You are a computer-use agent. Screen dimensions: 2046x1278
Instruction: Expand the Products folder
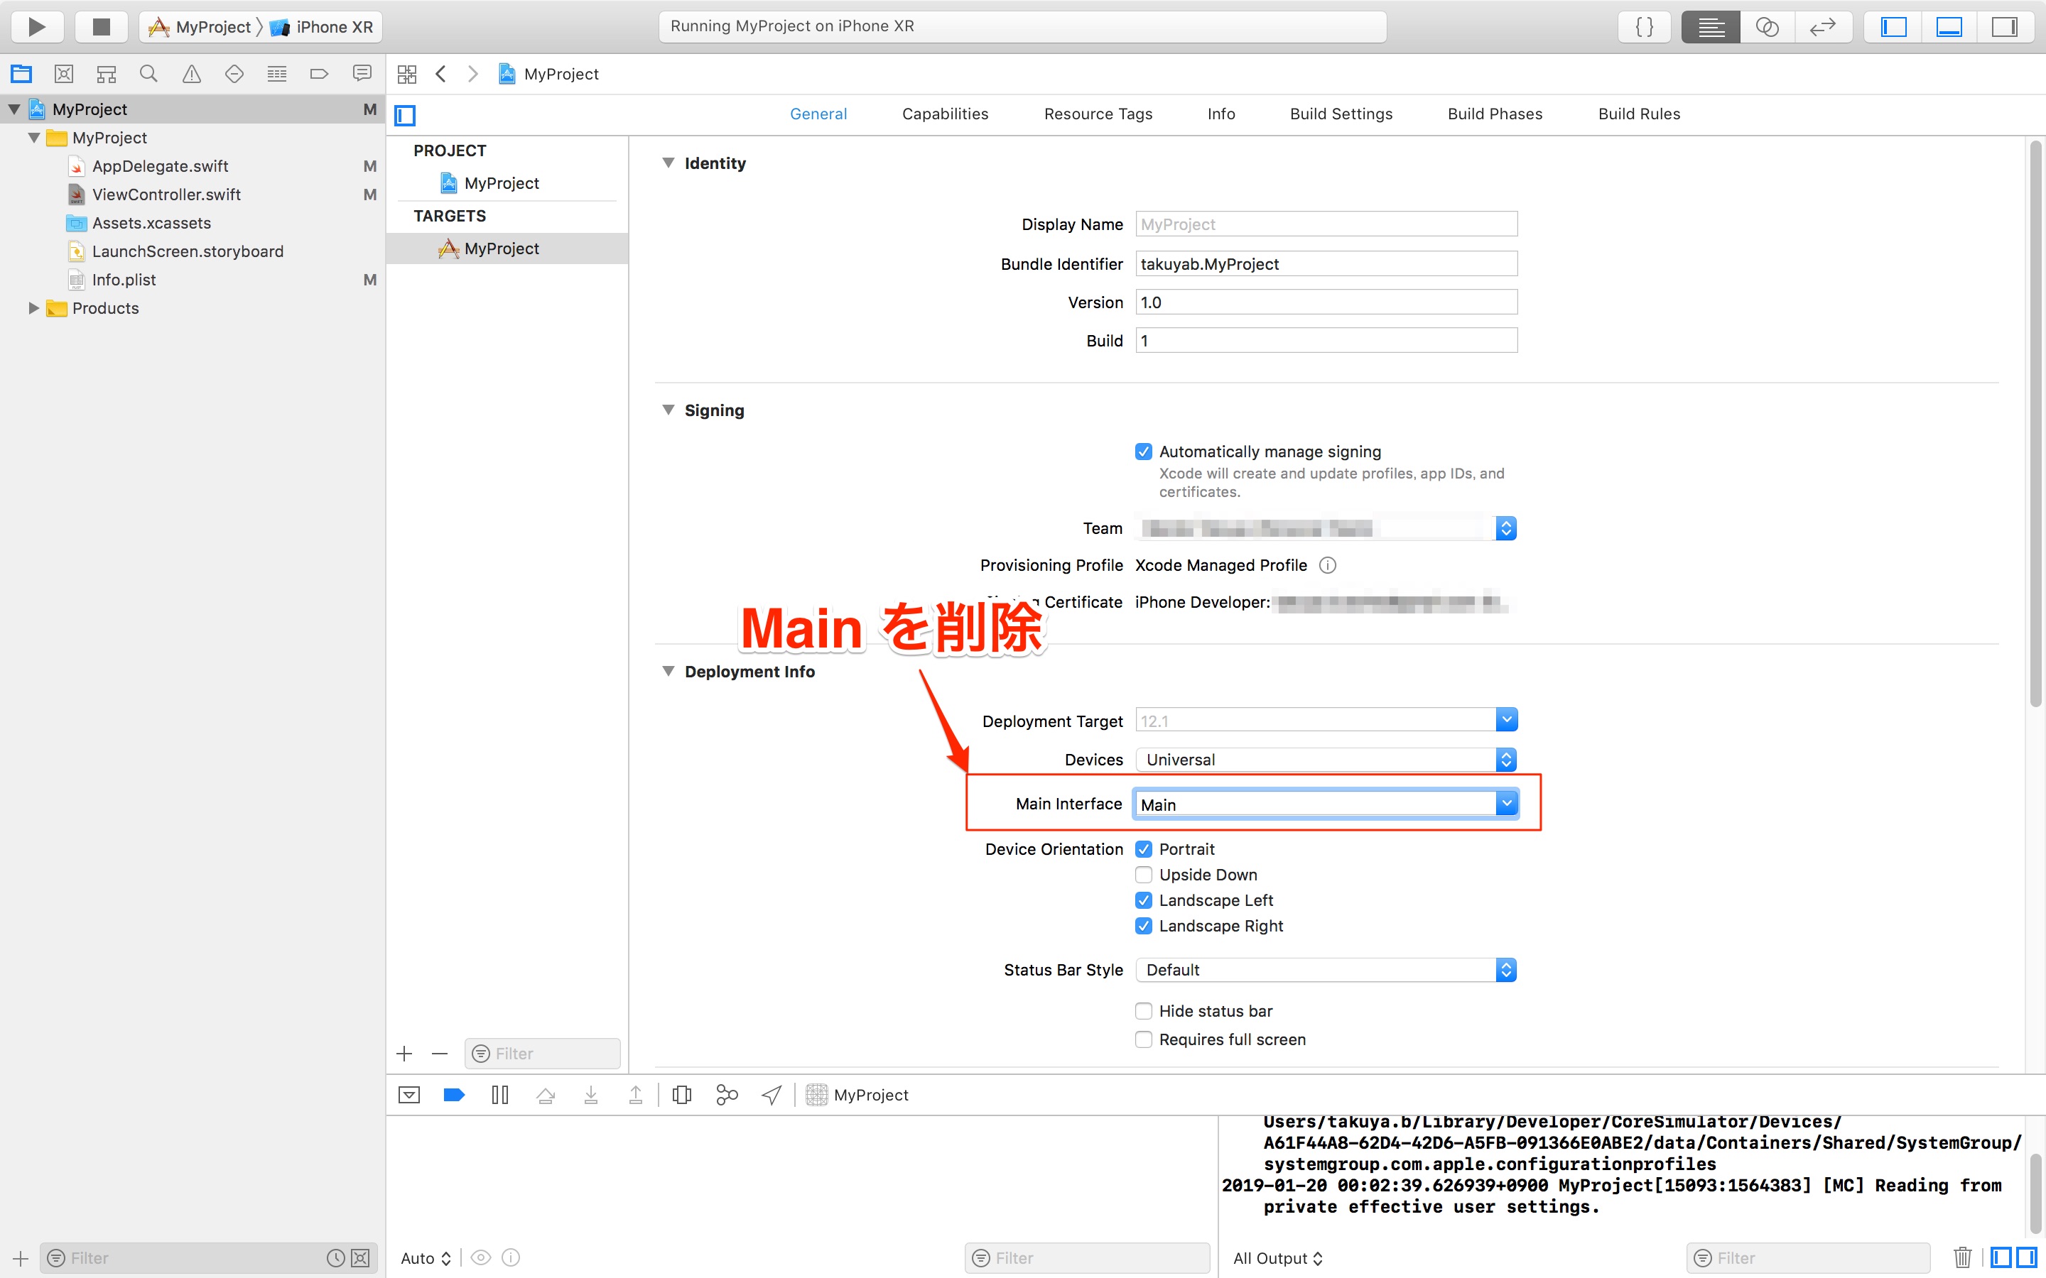click(34, 309)
